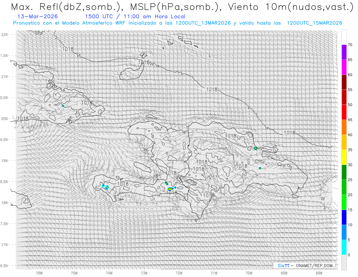Click the purple 65–70 dBZ colorbar segment
The image size is (358, 277).
344,52
